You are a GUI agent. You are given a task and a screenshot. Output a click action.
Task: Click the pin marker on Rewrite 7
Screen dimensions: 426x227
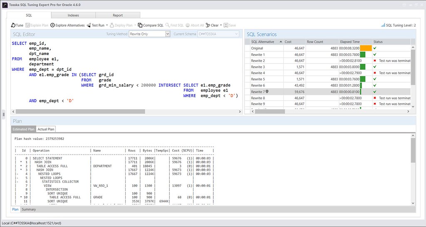point(267,92)
